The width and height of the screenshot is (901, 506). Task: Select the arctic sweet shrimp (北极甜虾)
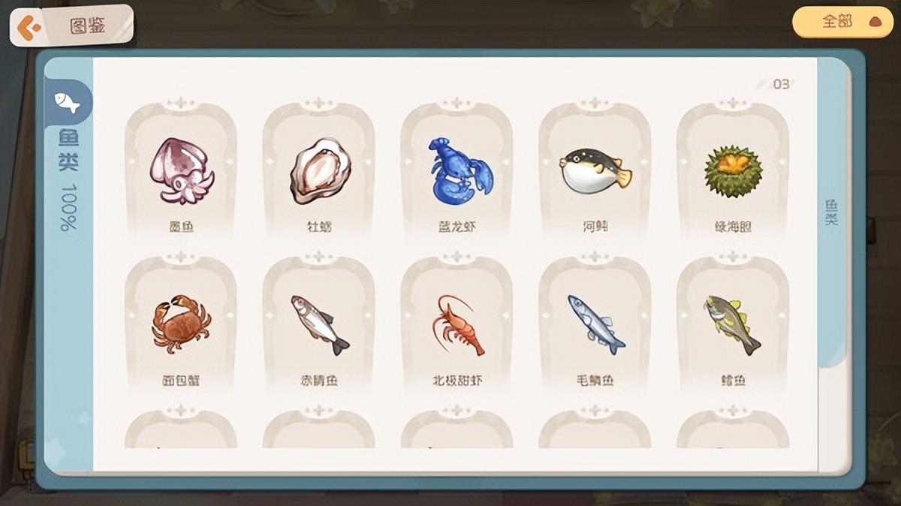(457, 322)
